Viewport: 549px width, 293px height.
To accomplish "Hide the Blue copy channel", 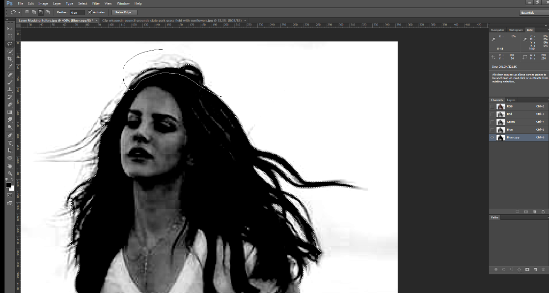I will click(493, 137).
